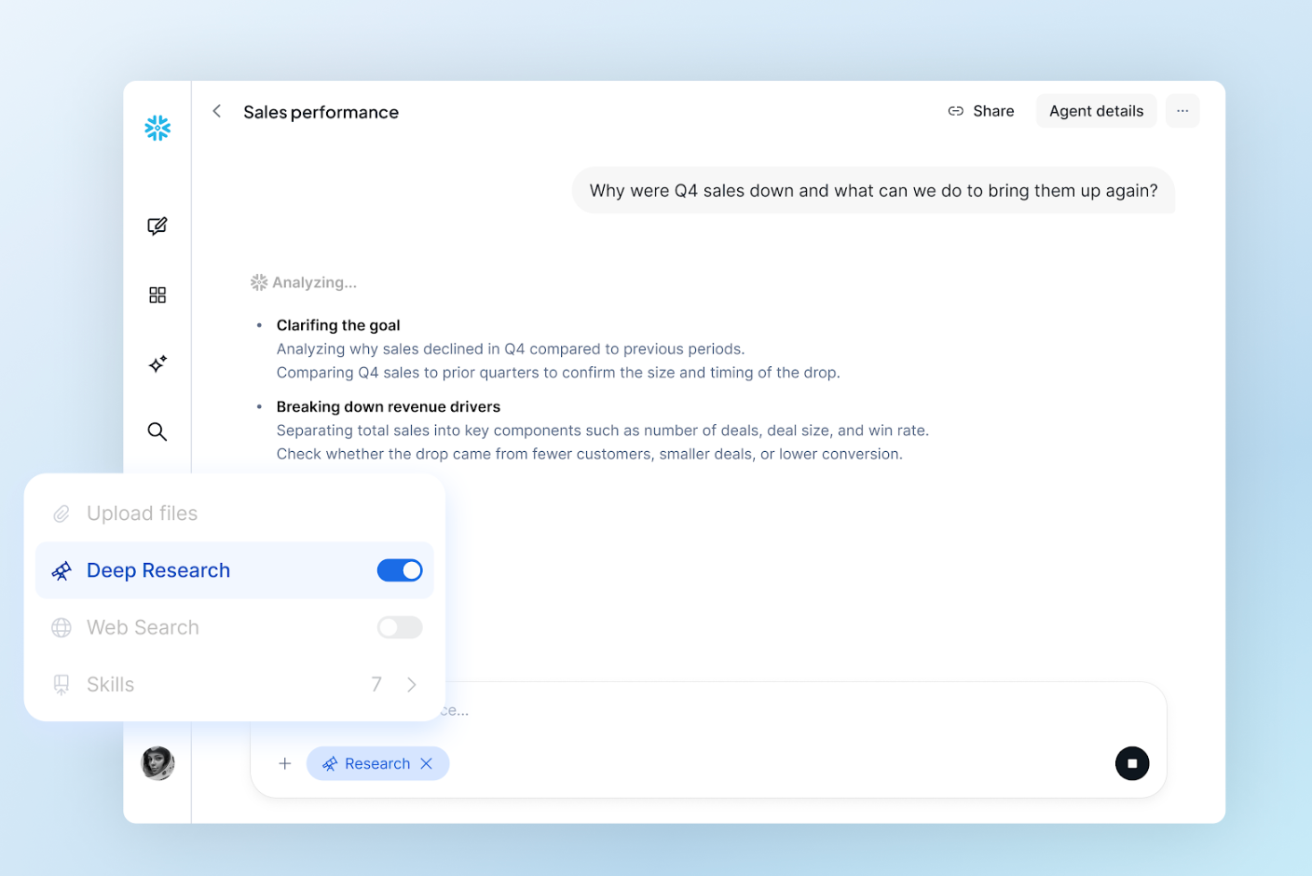Click the sparkle AI icon in sidebar
The image size is (1312, 876).
(x=157, y=363)
